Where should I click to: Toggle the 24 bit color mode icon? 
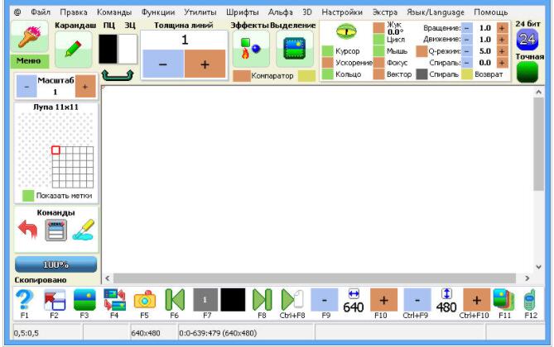tap(528, 40)
